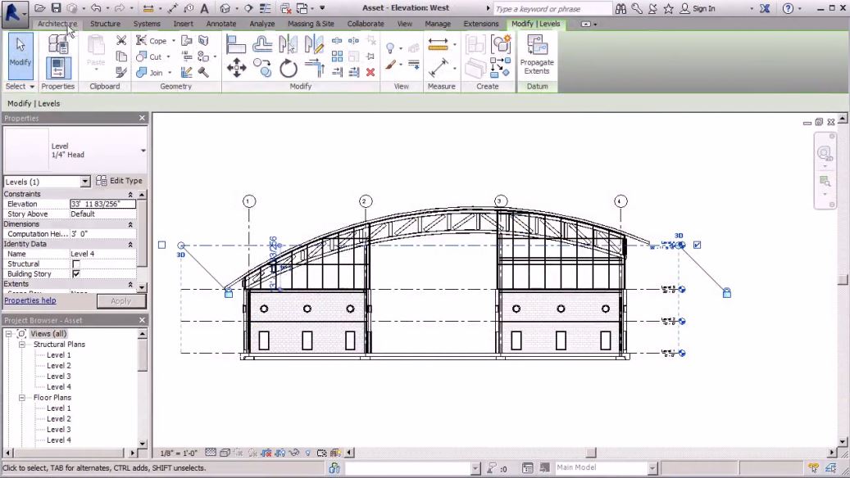Screen dimensions: 850x478
Task: Open the Collaborate tab
Action: tap(366, 24)
